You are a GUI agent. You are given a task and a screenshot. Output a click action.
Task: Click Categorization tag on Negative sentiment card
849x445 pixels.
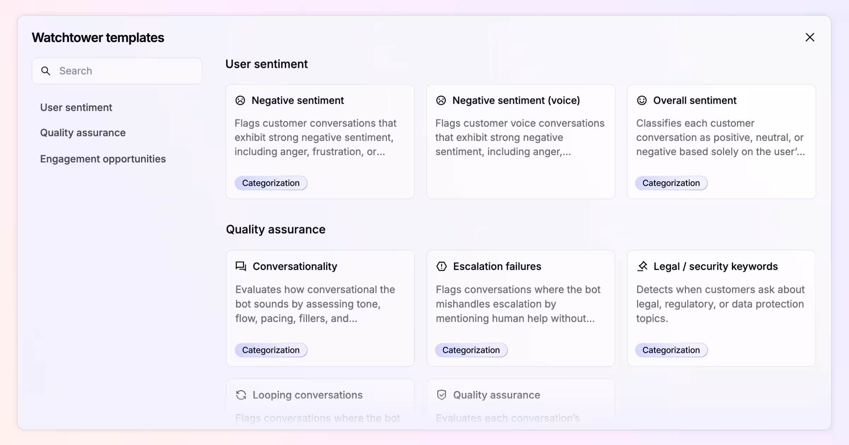[271, 183]
